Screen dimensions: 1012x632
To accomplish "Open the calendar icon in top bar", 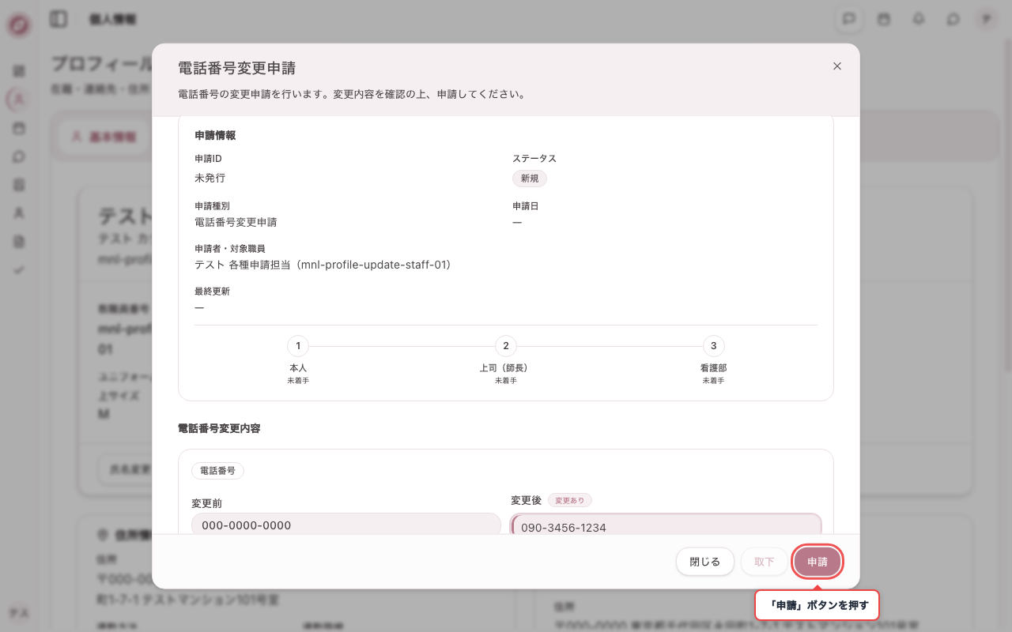I will point(884,19).
